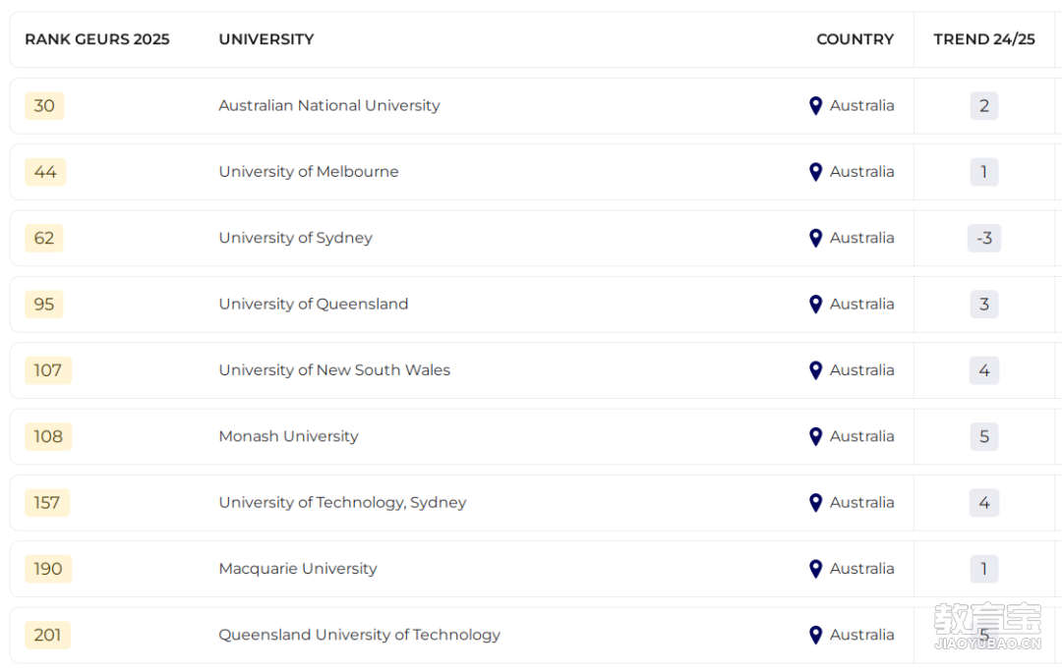Click the location pin in University of Melbourne row

(815, 172)
